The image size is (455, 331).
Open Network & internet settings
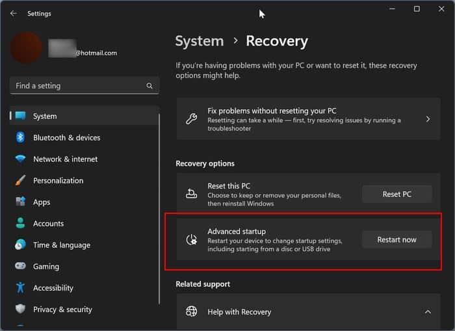pos(84,159)
